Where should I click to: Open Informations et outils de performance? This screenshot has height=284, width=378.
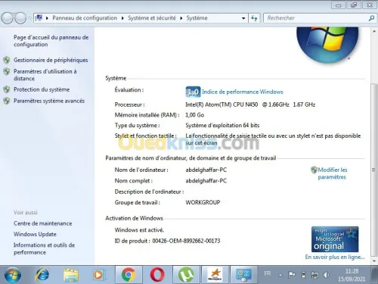click(44, 248)
